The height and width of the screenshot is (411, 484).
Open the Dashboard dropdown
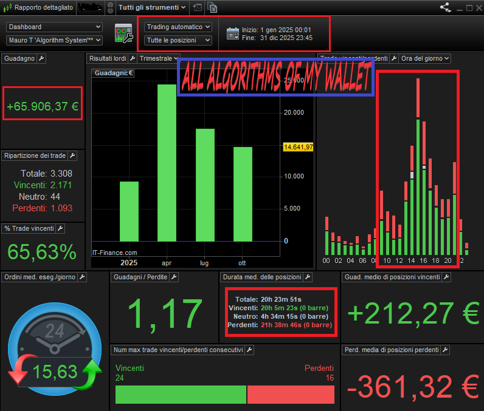click(55, 27)
